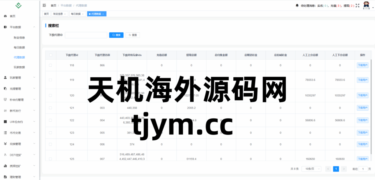Image resolution: width=375 pixels, height=180 pixels.
Task: Tick the checkbox for agent row 118
Action: [x=51, y=65]
